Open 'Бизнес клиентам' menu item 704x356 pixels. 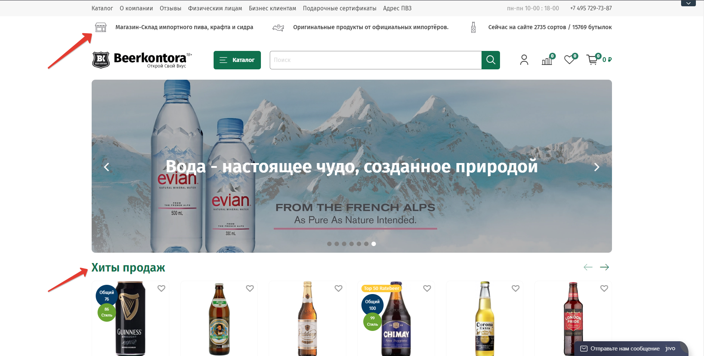click(x=272, y=8)
